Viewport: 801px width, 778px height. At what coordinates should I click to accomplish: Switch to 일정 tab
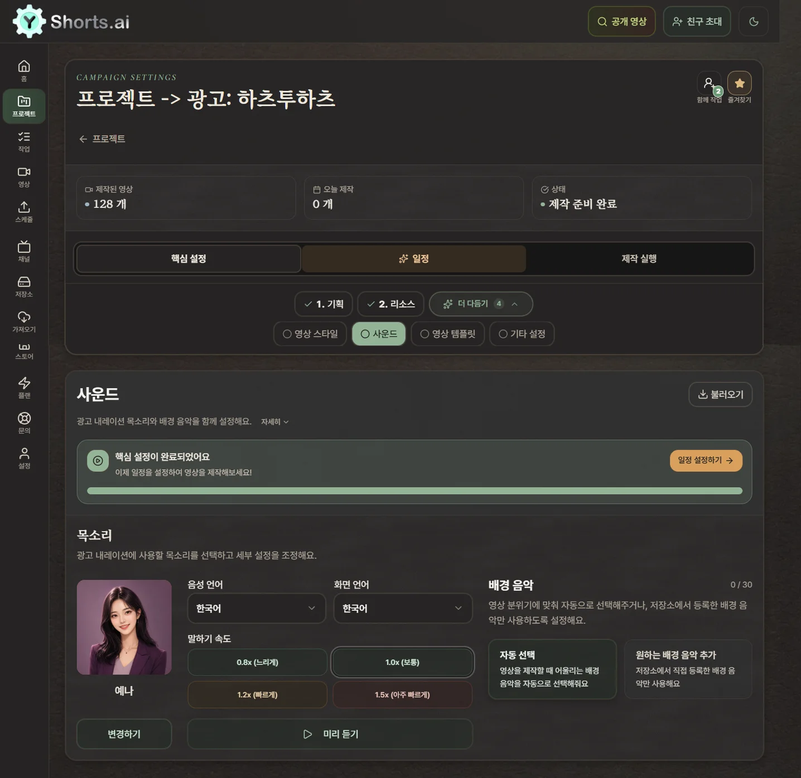[414, 258]
